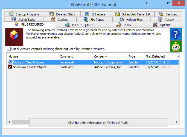Screen dimensions: 187x137
Task: Click the Active Tasks icon
Action: 13,19
